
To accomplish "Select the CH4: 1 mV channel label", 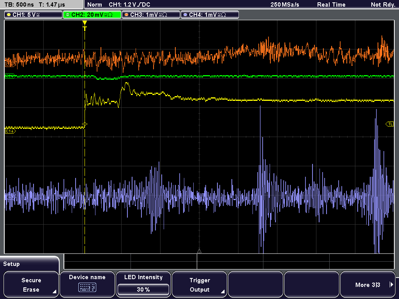I will pyautogui.click(x=210, y=15).
